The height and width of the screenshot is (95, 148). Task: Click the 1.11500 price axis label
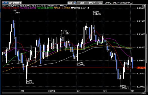click(141, 21)
